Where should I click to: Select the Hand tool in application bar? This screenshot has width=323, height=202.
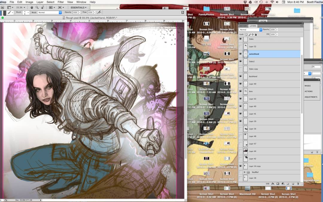coord(32,7)
